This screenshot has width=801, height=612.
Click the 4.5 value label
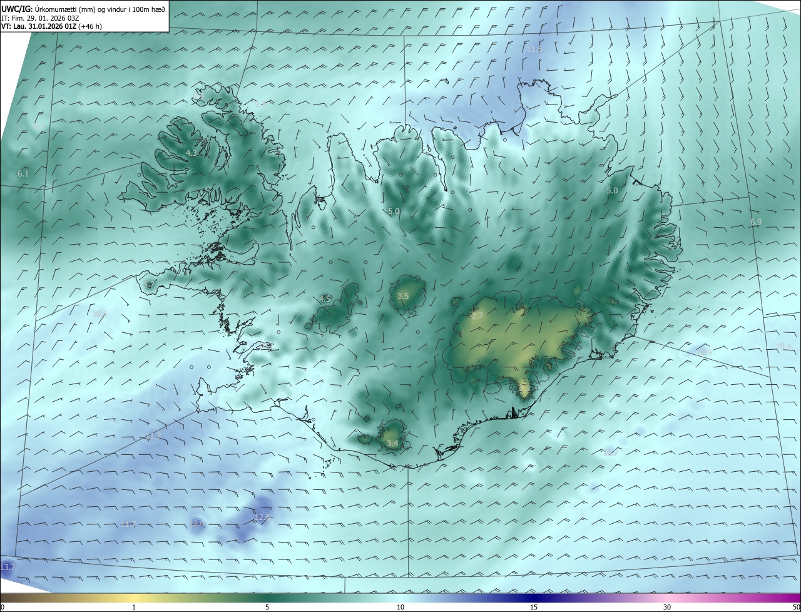click(x=325, y=298)
